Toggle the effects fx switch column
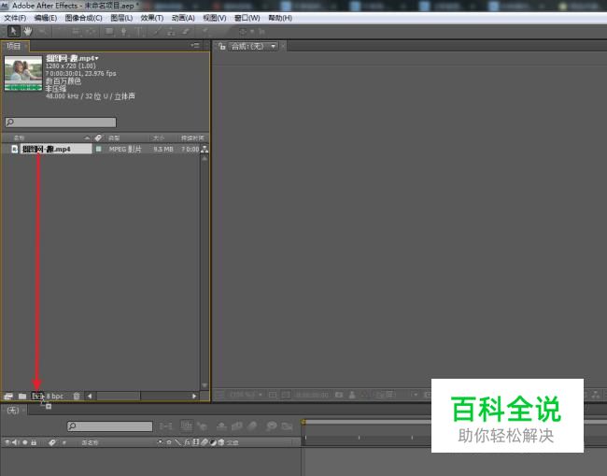This screenshot has width=607, height=476. coord(188,442)
